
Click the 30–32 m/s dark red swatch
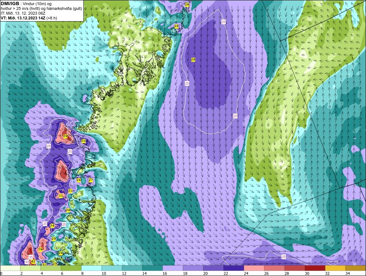pos(315,268)
